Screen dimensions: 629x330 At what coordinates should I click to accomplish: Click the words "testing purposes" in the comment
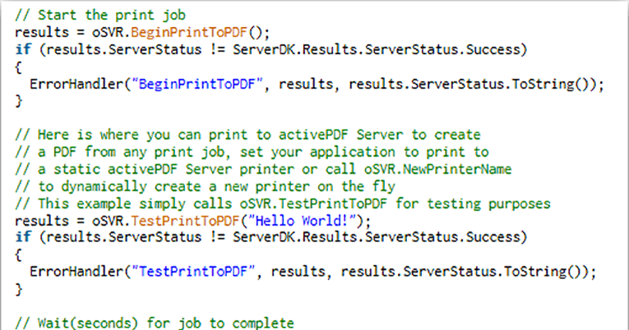(x=488, y=204)
